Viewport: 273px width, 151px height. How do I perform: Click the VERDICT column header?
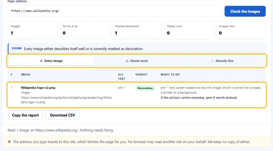click(141, 74)
